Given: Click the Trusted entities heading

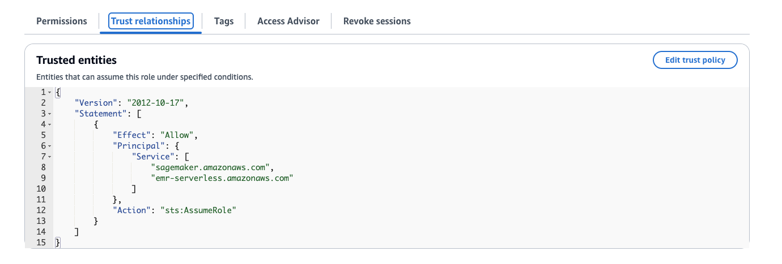Looking at the screenshot, I should click(76, 60).
